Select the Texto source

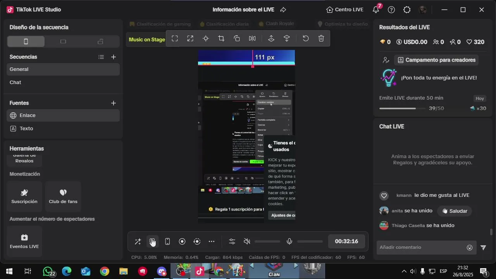pyautogui.click(x=63, y=129)
